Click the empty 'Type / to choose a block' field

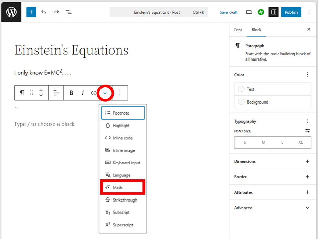point(44,124)
